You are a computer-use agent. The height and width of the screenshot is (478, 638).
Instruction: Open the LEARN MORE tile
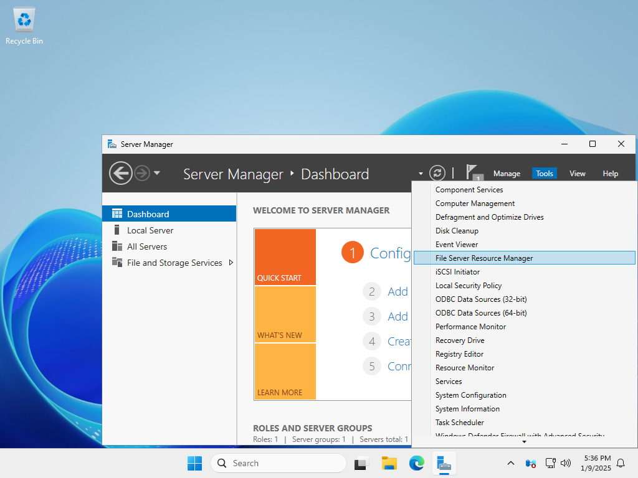pyautogui.click(x=285, y=372)
